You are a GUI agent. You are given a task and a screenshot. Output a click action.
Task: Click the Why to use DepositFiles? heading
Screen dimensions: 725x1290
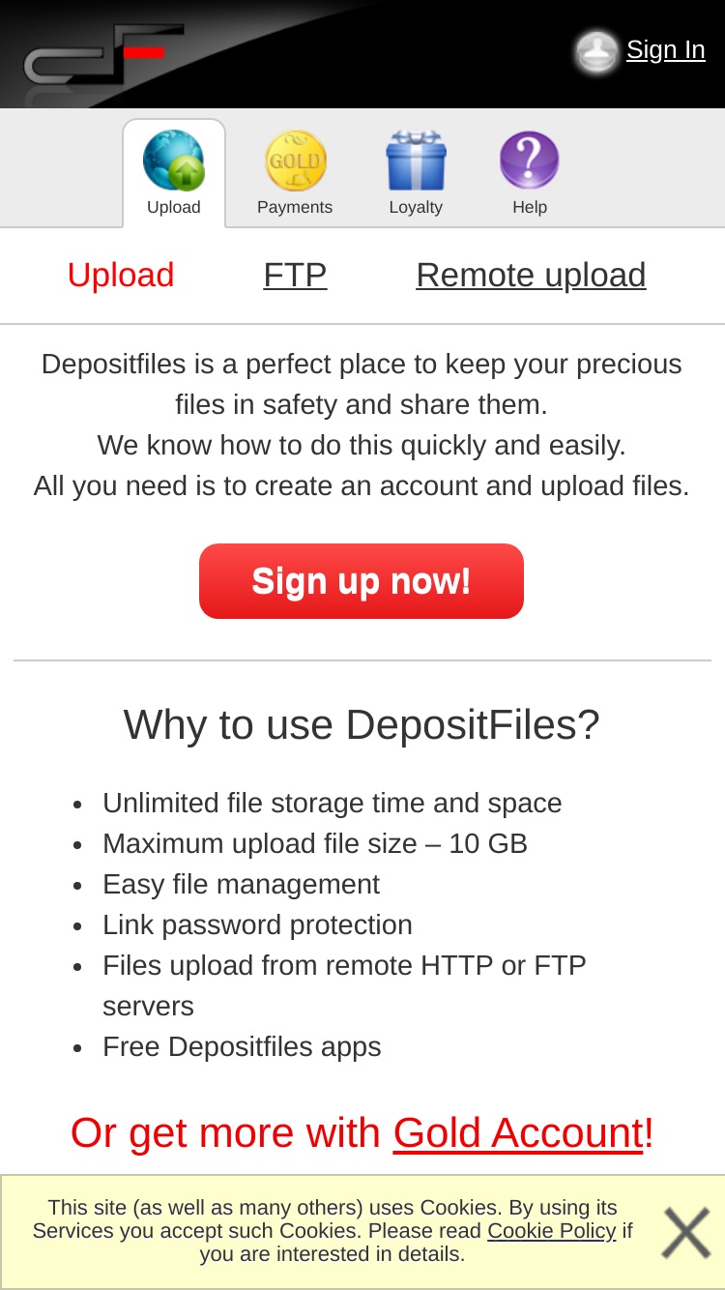362,724
